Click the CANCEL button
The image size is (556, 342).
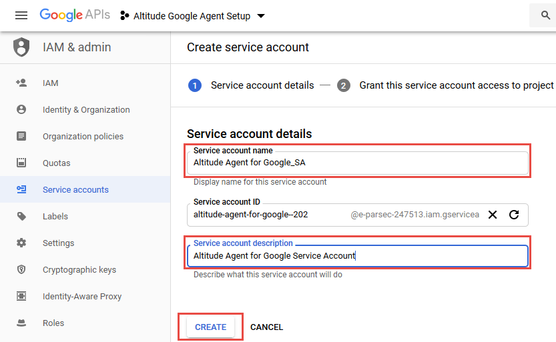point(266,327)
